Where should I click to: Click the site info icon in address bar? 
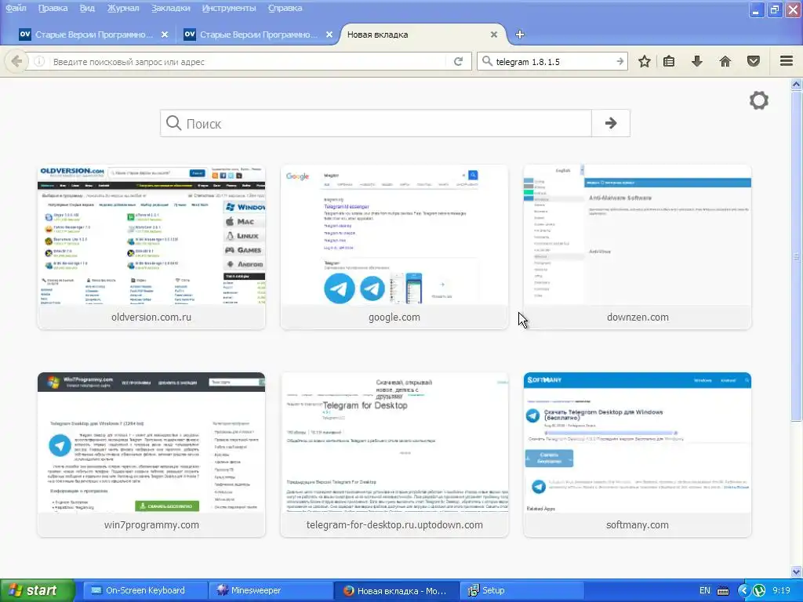pos(39,61)
